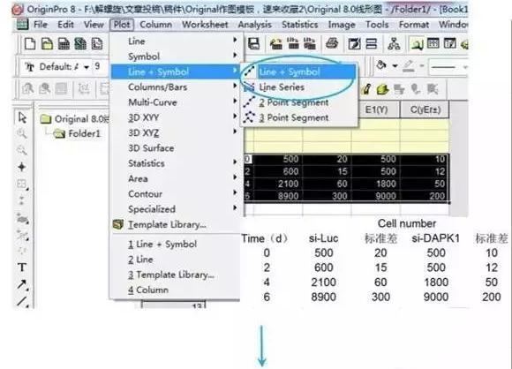The height and width of the screenshot is (369, 512).
Task: Pick the fill color bucket tool
Action: (x=381, y=66)
